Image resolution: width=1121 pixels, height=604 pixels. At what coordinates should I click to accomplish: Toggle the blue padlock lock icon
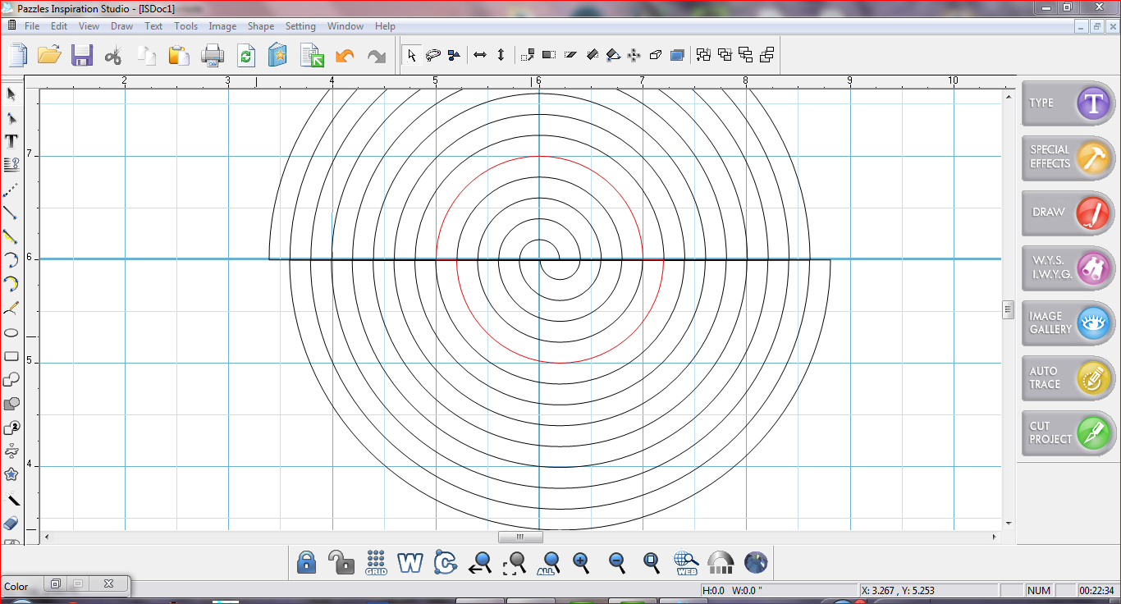[x=307, y=562]
